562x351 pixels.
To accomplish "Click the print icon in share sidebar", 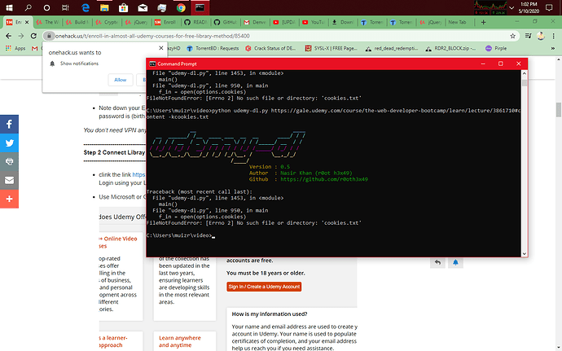I will click(9, 161).
